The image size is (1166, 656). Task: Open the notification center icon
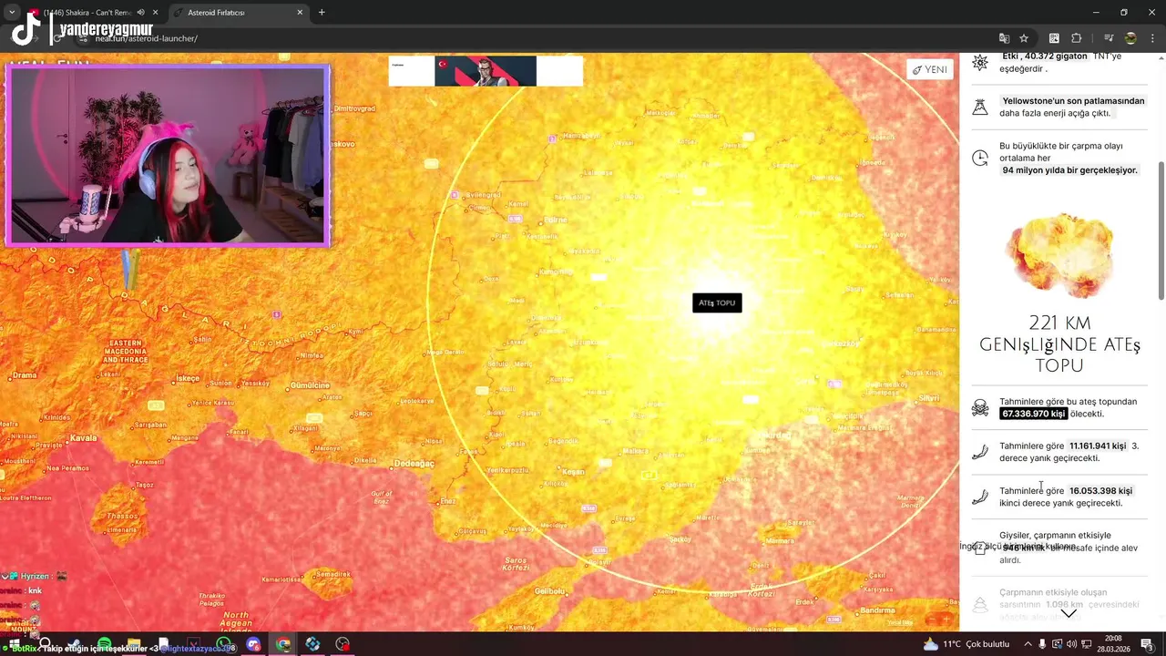click(1147, 644)
